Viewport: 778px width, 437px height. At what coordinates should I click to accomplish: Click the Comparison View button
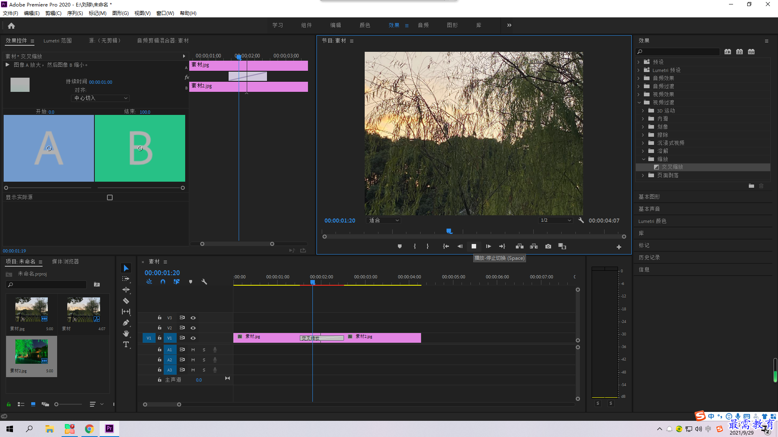(562, 246)
